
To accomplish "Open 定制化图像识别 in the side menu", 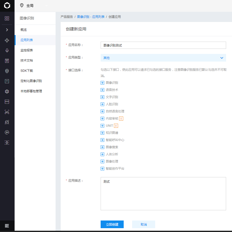I will pyautogui.click(x=35, y=81).
